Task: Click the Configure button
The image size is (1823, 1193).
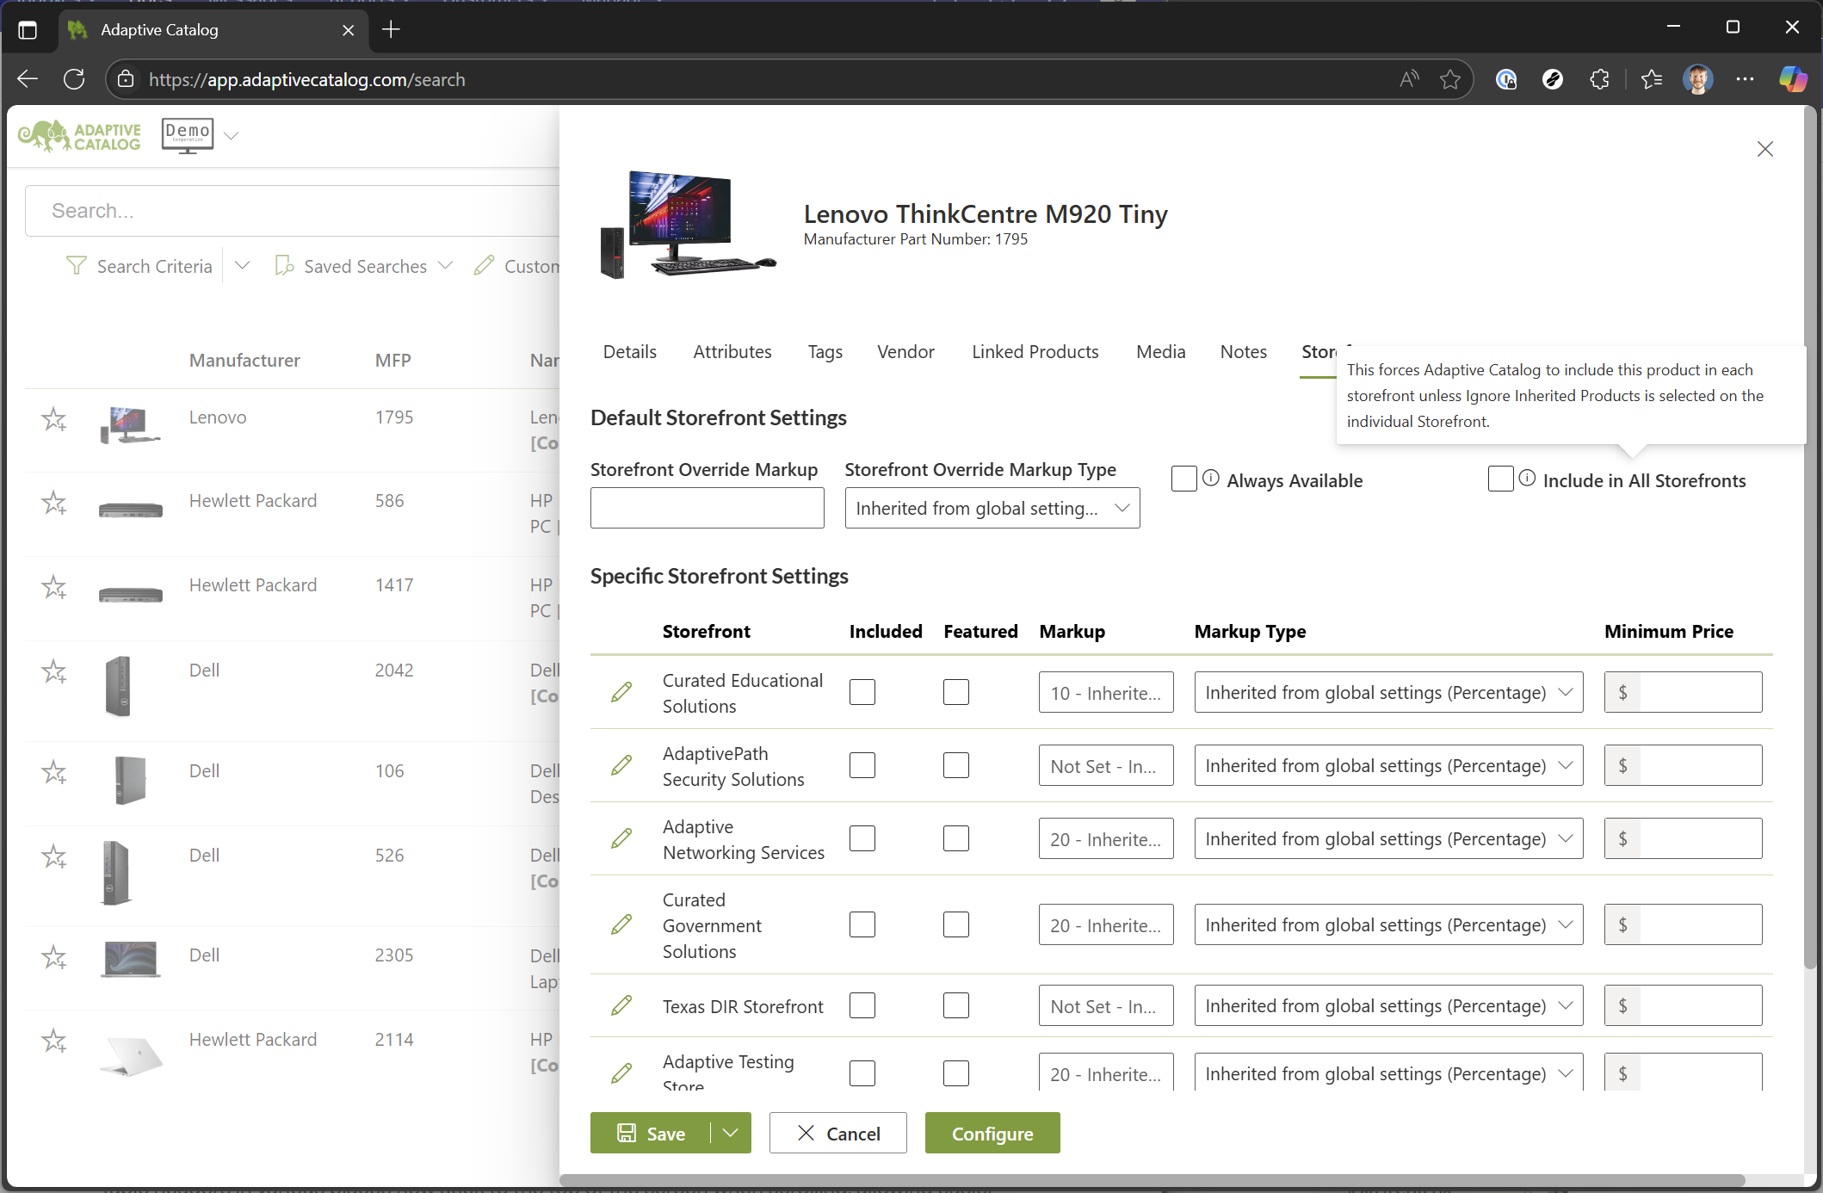Action: [992, 1133]
